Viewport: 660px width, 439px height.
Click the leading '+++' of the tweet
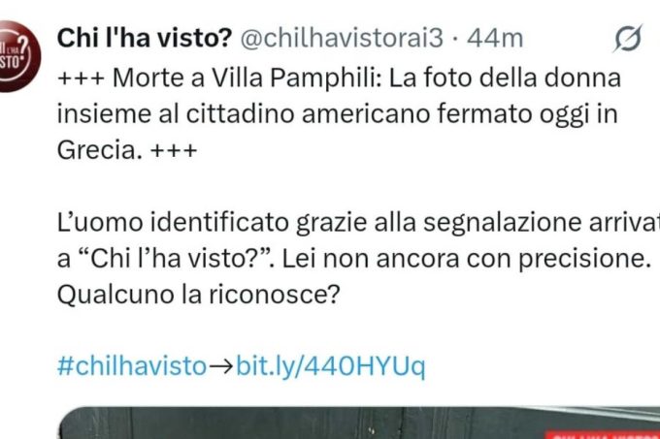81,78
